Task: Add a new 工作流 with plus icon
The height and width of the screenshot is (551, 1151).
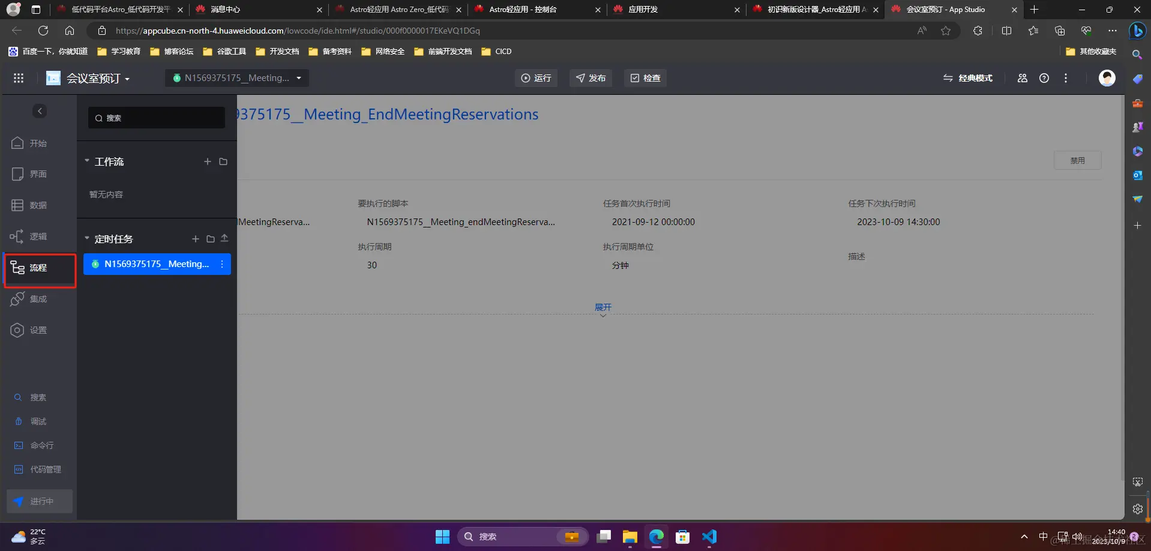Action: tap(208, 161)
